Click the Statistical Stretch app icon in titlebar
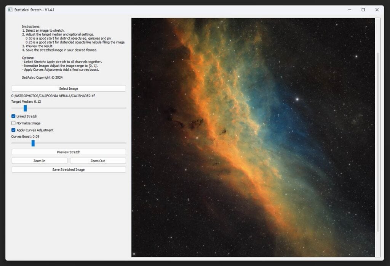The height and width of the screenshot is (266, 390). [x=10, y=10]
